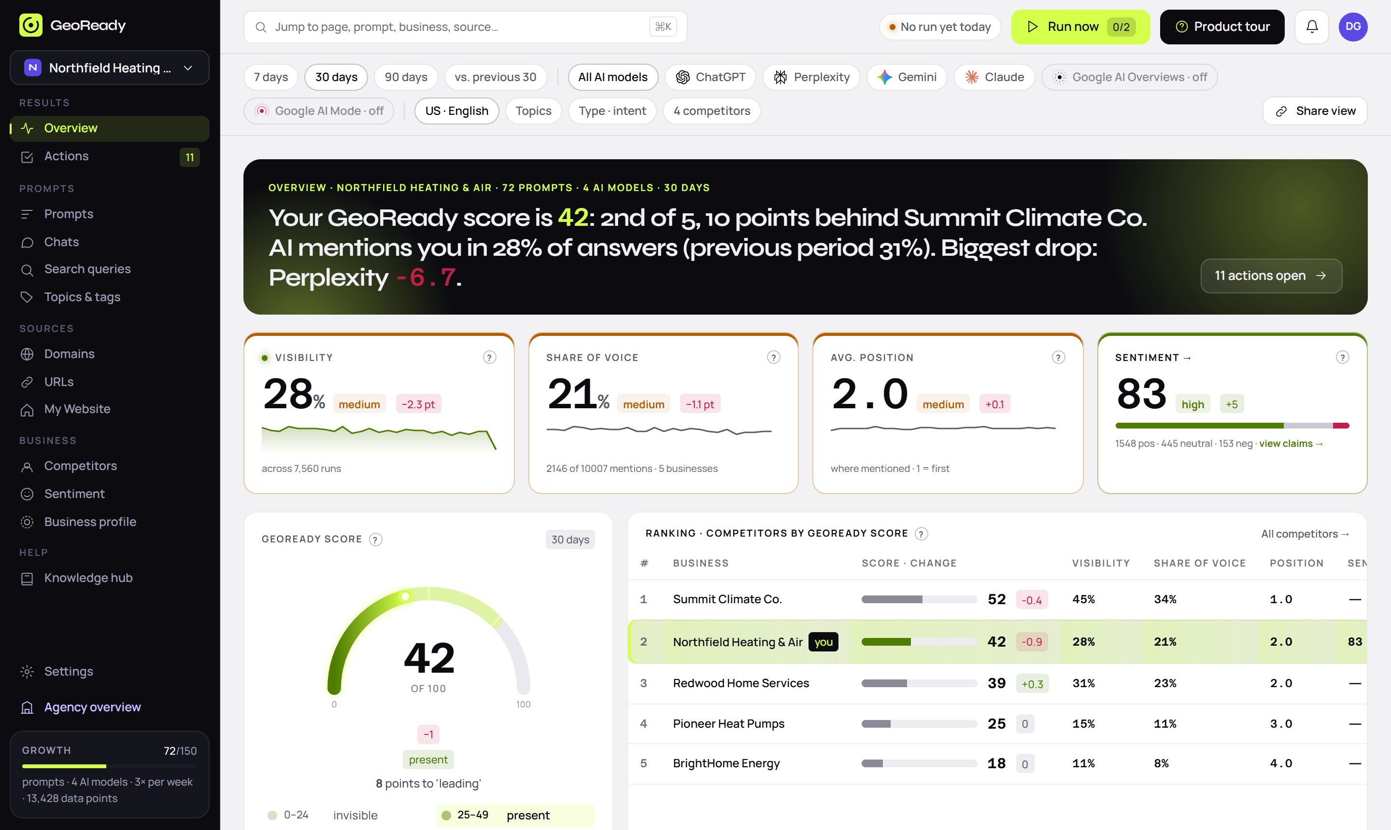Click sentiment pos/neutral/neg bar
The height and width of the screenshot is (830, 1391).
point(1232,426)
